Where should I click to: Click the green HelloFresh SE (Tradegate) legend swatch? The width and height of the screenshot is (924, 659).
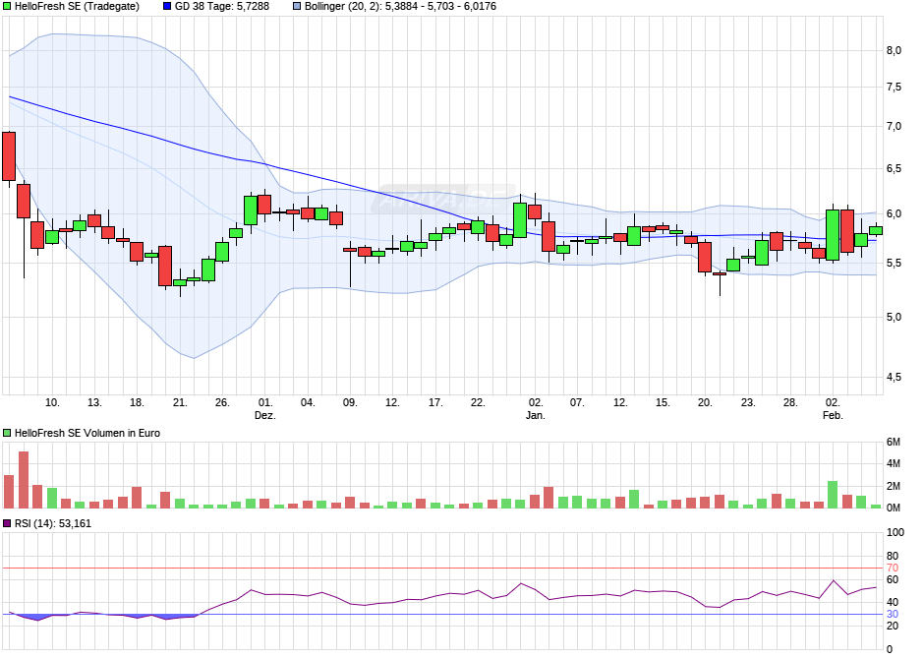(x=7, y=7)
